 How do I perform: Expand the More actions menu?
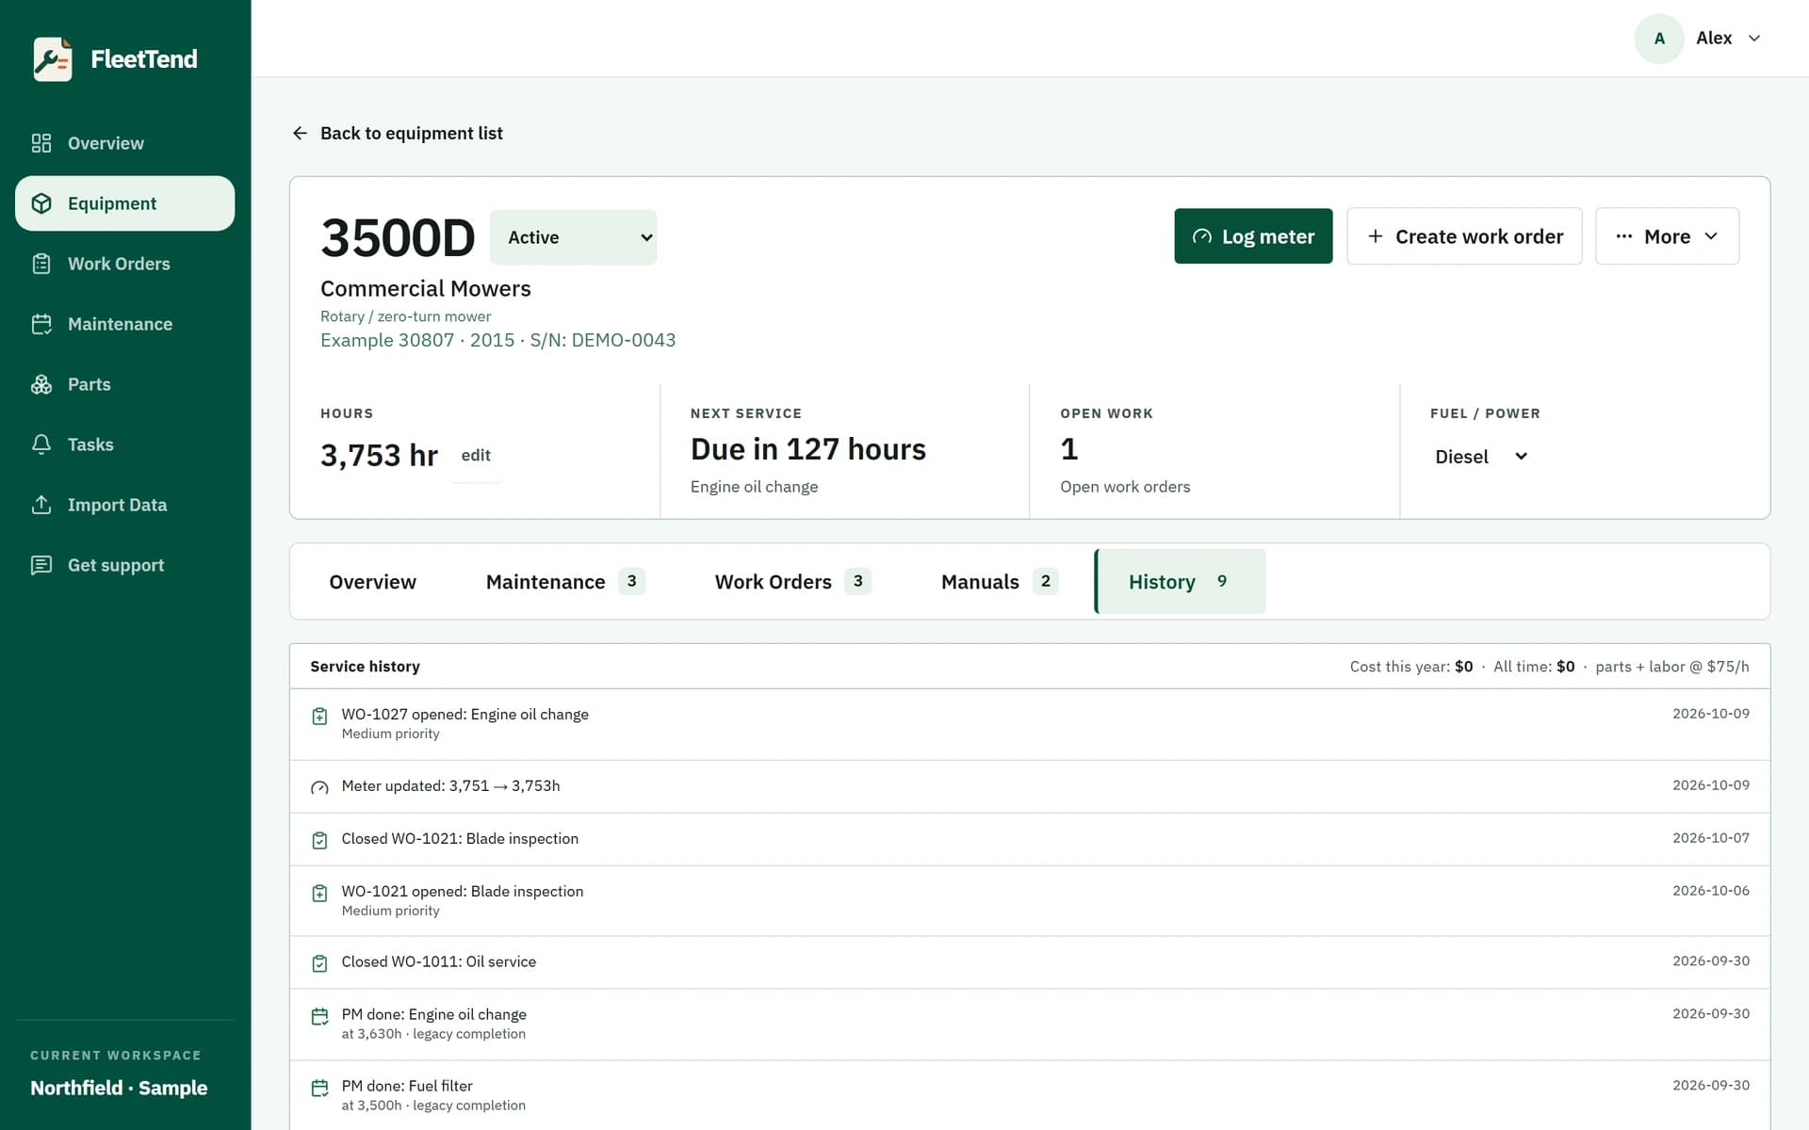pos(1667,236)
